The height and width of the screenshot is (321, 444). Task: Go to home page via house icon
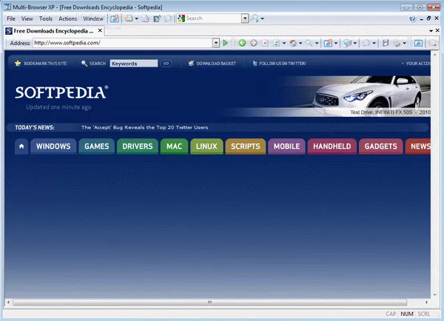click(x=293, y=43)
